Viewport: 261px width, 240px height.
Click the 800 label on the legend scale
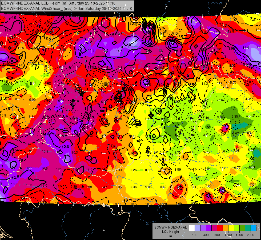[x=217, y=235]
